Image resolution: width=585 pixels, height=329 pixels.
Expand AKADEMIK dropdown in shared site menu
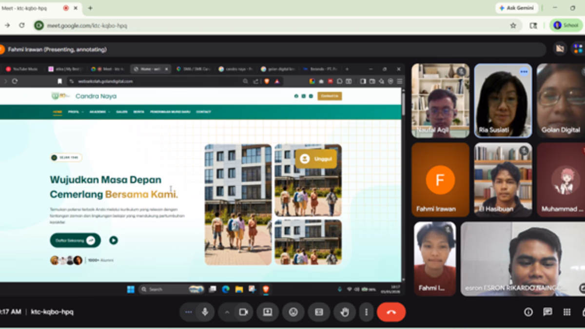coord(99,112)
